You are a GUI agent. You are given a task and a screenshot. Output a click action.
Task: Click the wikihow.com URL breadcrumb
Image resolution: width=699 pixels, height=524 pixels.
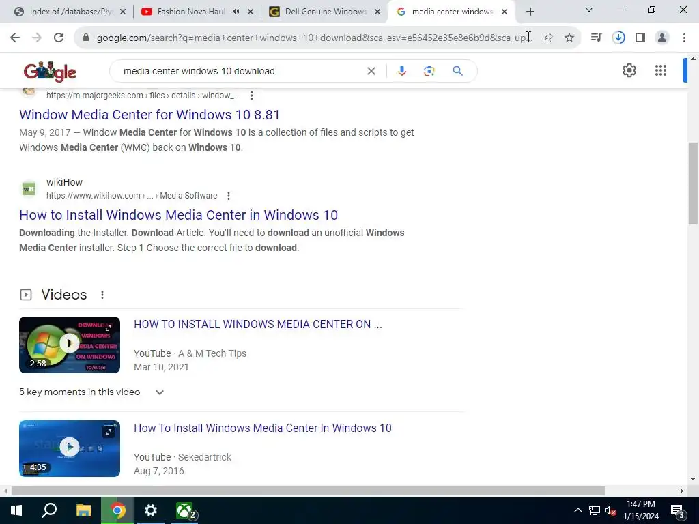click(132, 196)
